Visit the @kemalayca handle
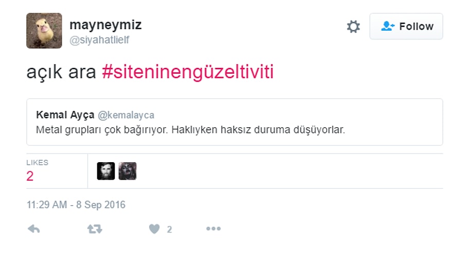 point(126,115)
